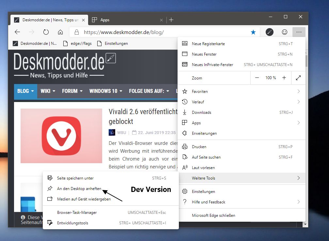The width and height of the screenshot is (329, 241).
Task: Select An den Desktop anheften
Action: (111, 189)
